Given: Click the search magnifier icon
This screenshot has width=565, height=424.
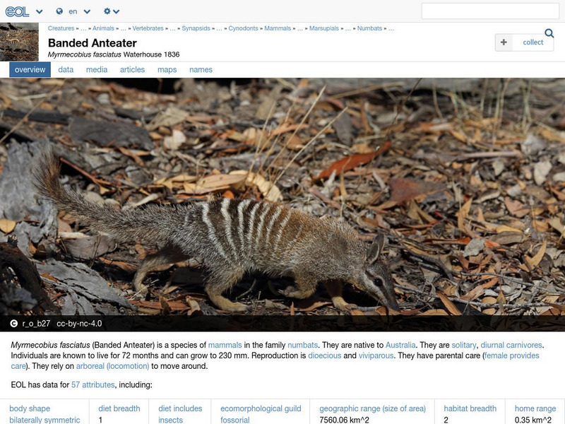Looking at the screenshot, I should tap(550, 33).
